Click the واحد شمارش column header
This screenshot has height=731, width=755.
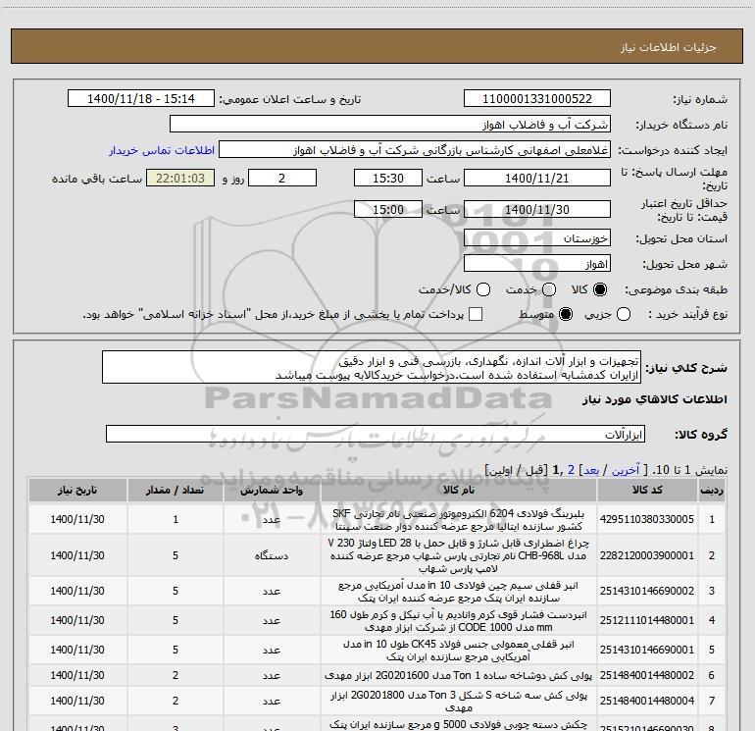click(272, 490)
